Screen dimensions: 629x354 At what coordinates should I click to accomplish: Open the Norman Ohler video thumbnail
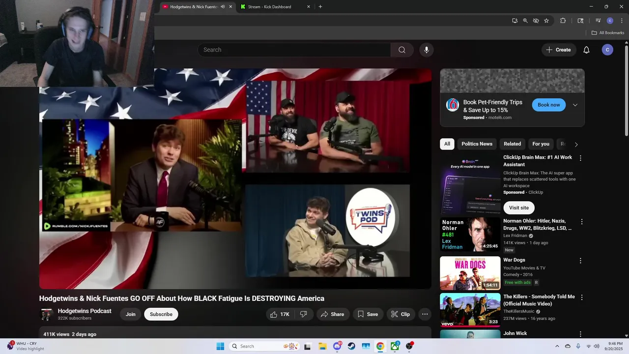click(x=470, y=234)
